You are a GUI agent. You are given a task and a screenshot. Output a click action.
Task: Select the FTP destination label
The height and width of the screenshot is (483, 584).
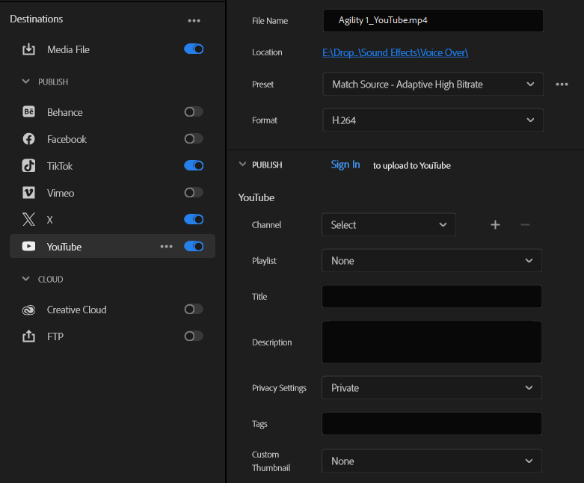click(55, 336)
